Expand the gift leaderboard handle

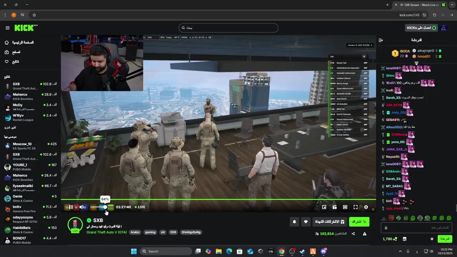coord(416,63)
